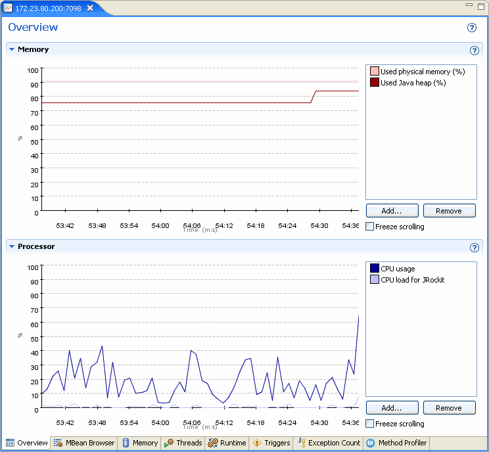
Task: Enable Freeze scrolling for Processor chart
Action: click(x=369, y=424)
